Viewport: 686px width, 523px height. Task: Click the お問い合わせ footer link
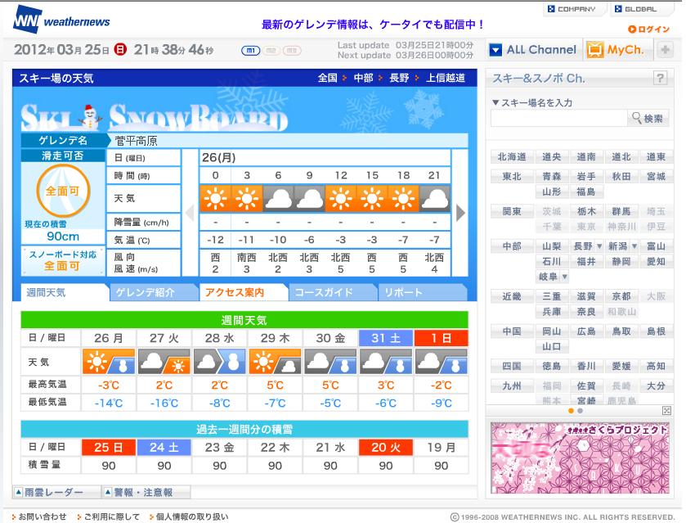tap(43, 517)
